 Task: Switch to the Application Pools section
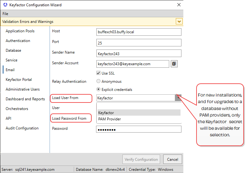tap(20, 31)
